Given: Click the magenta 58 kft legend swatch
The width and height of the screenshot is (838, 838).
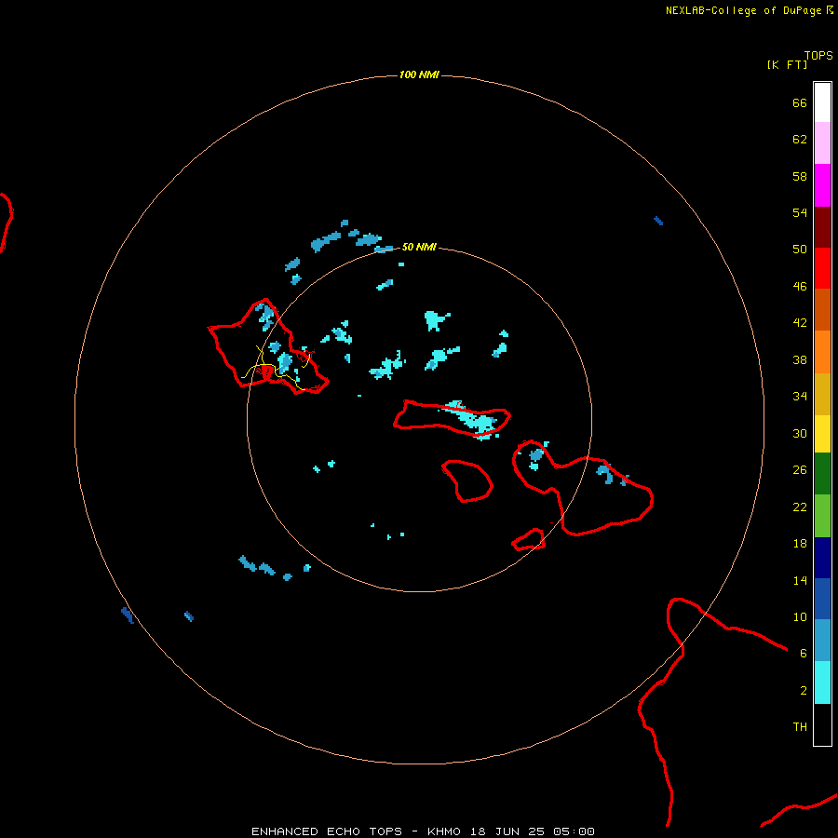Looking at the screenshot, I should [822, 185].
